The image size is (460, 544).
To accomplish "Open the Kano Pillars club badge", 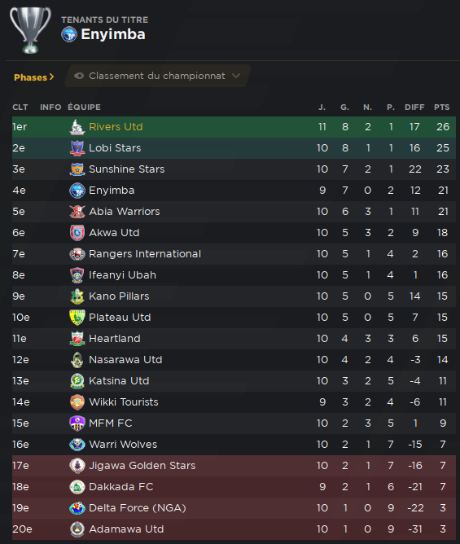I will coord(77,296).
